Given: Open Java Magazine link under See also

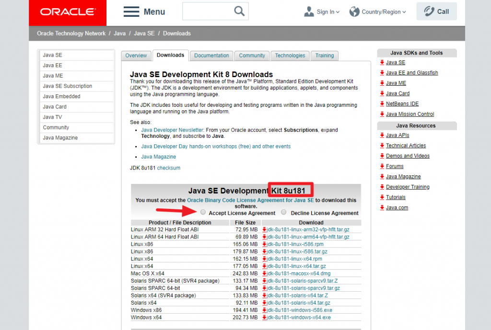Looking at the screenshot, I should (158, 157).
